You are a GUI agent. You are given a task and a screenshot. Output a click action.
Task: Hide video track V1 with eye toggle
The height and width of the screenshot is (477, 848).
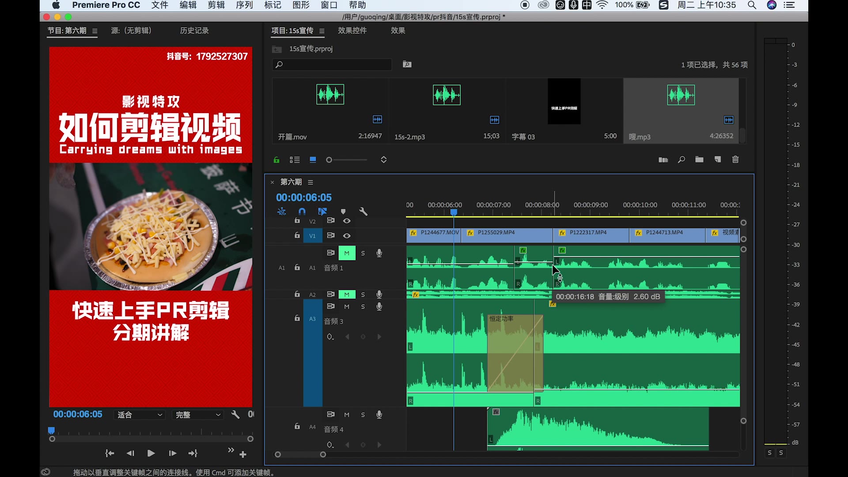click(347, 235)
